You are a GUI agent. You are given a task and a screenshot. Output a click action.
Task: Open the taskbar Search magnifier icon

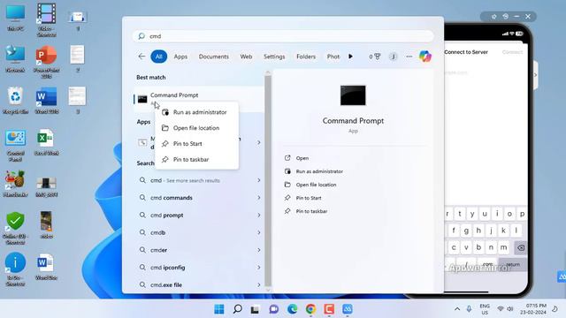coord(237,309)
